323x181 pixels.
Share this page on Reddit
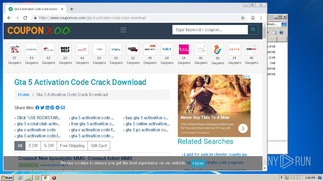(x=58, y=108)
